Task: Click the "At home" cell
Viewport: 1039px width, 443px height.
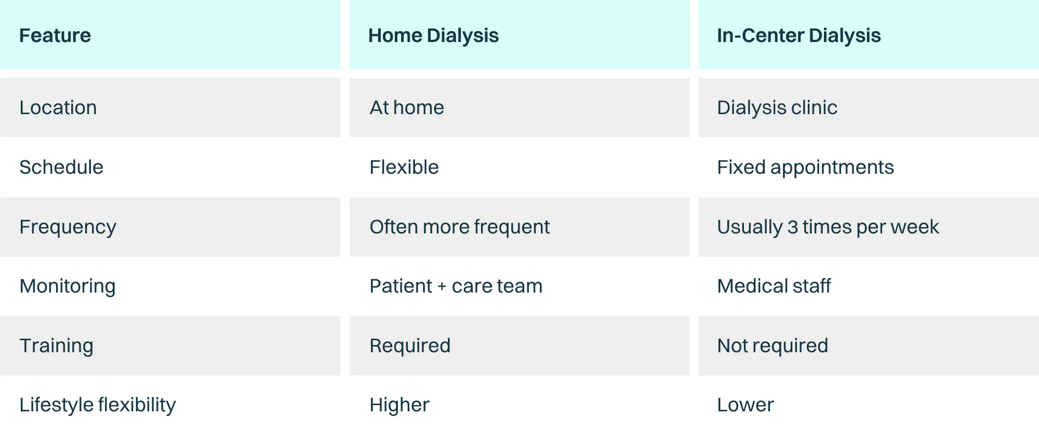Action: point(407,107)
